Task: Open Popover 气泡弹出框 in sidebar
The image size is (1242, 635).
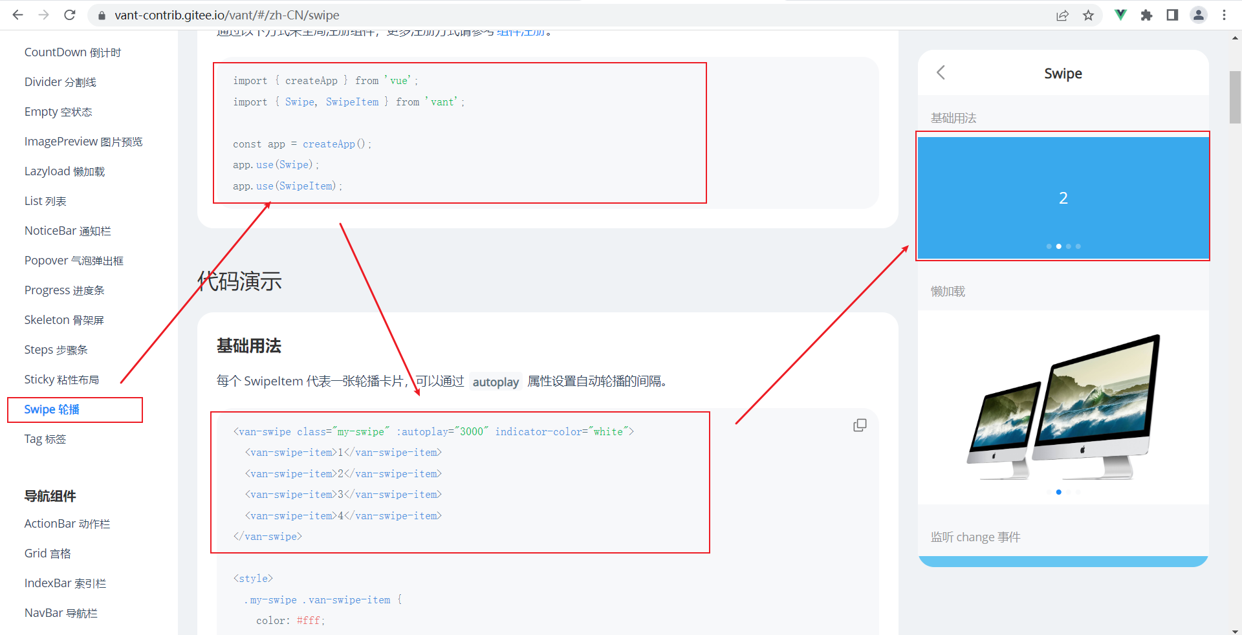Action: (x=74, y=261)
